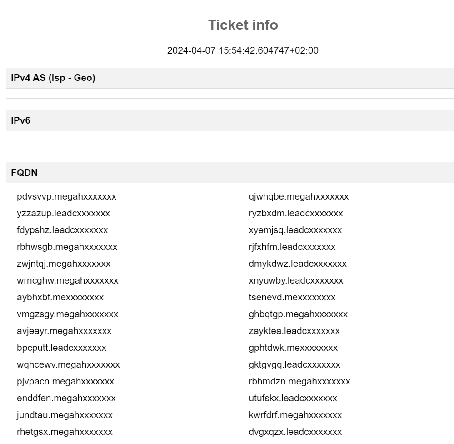Expand the IPv4 AS (Isp - Geo) section

[230, 78]
